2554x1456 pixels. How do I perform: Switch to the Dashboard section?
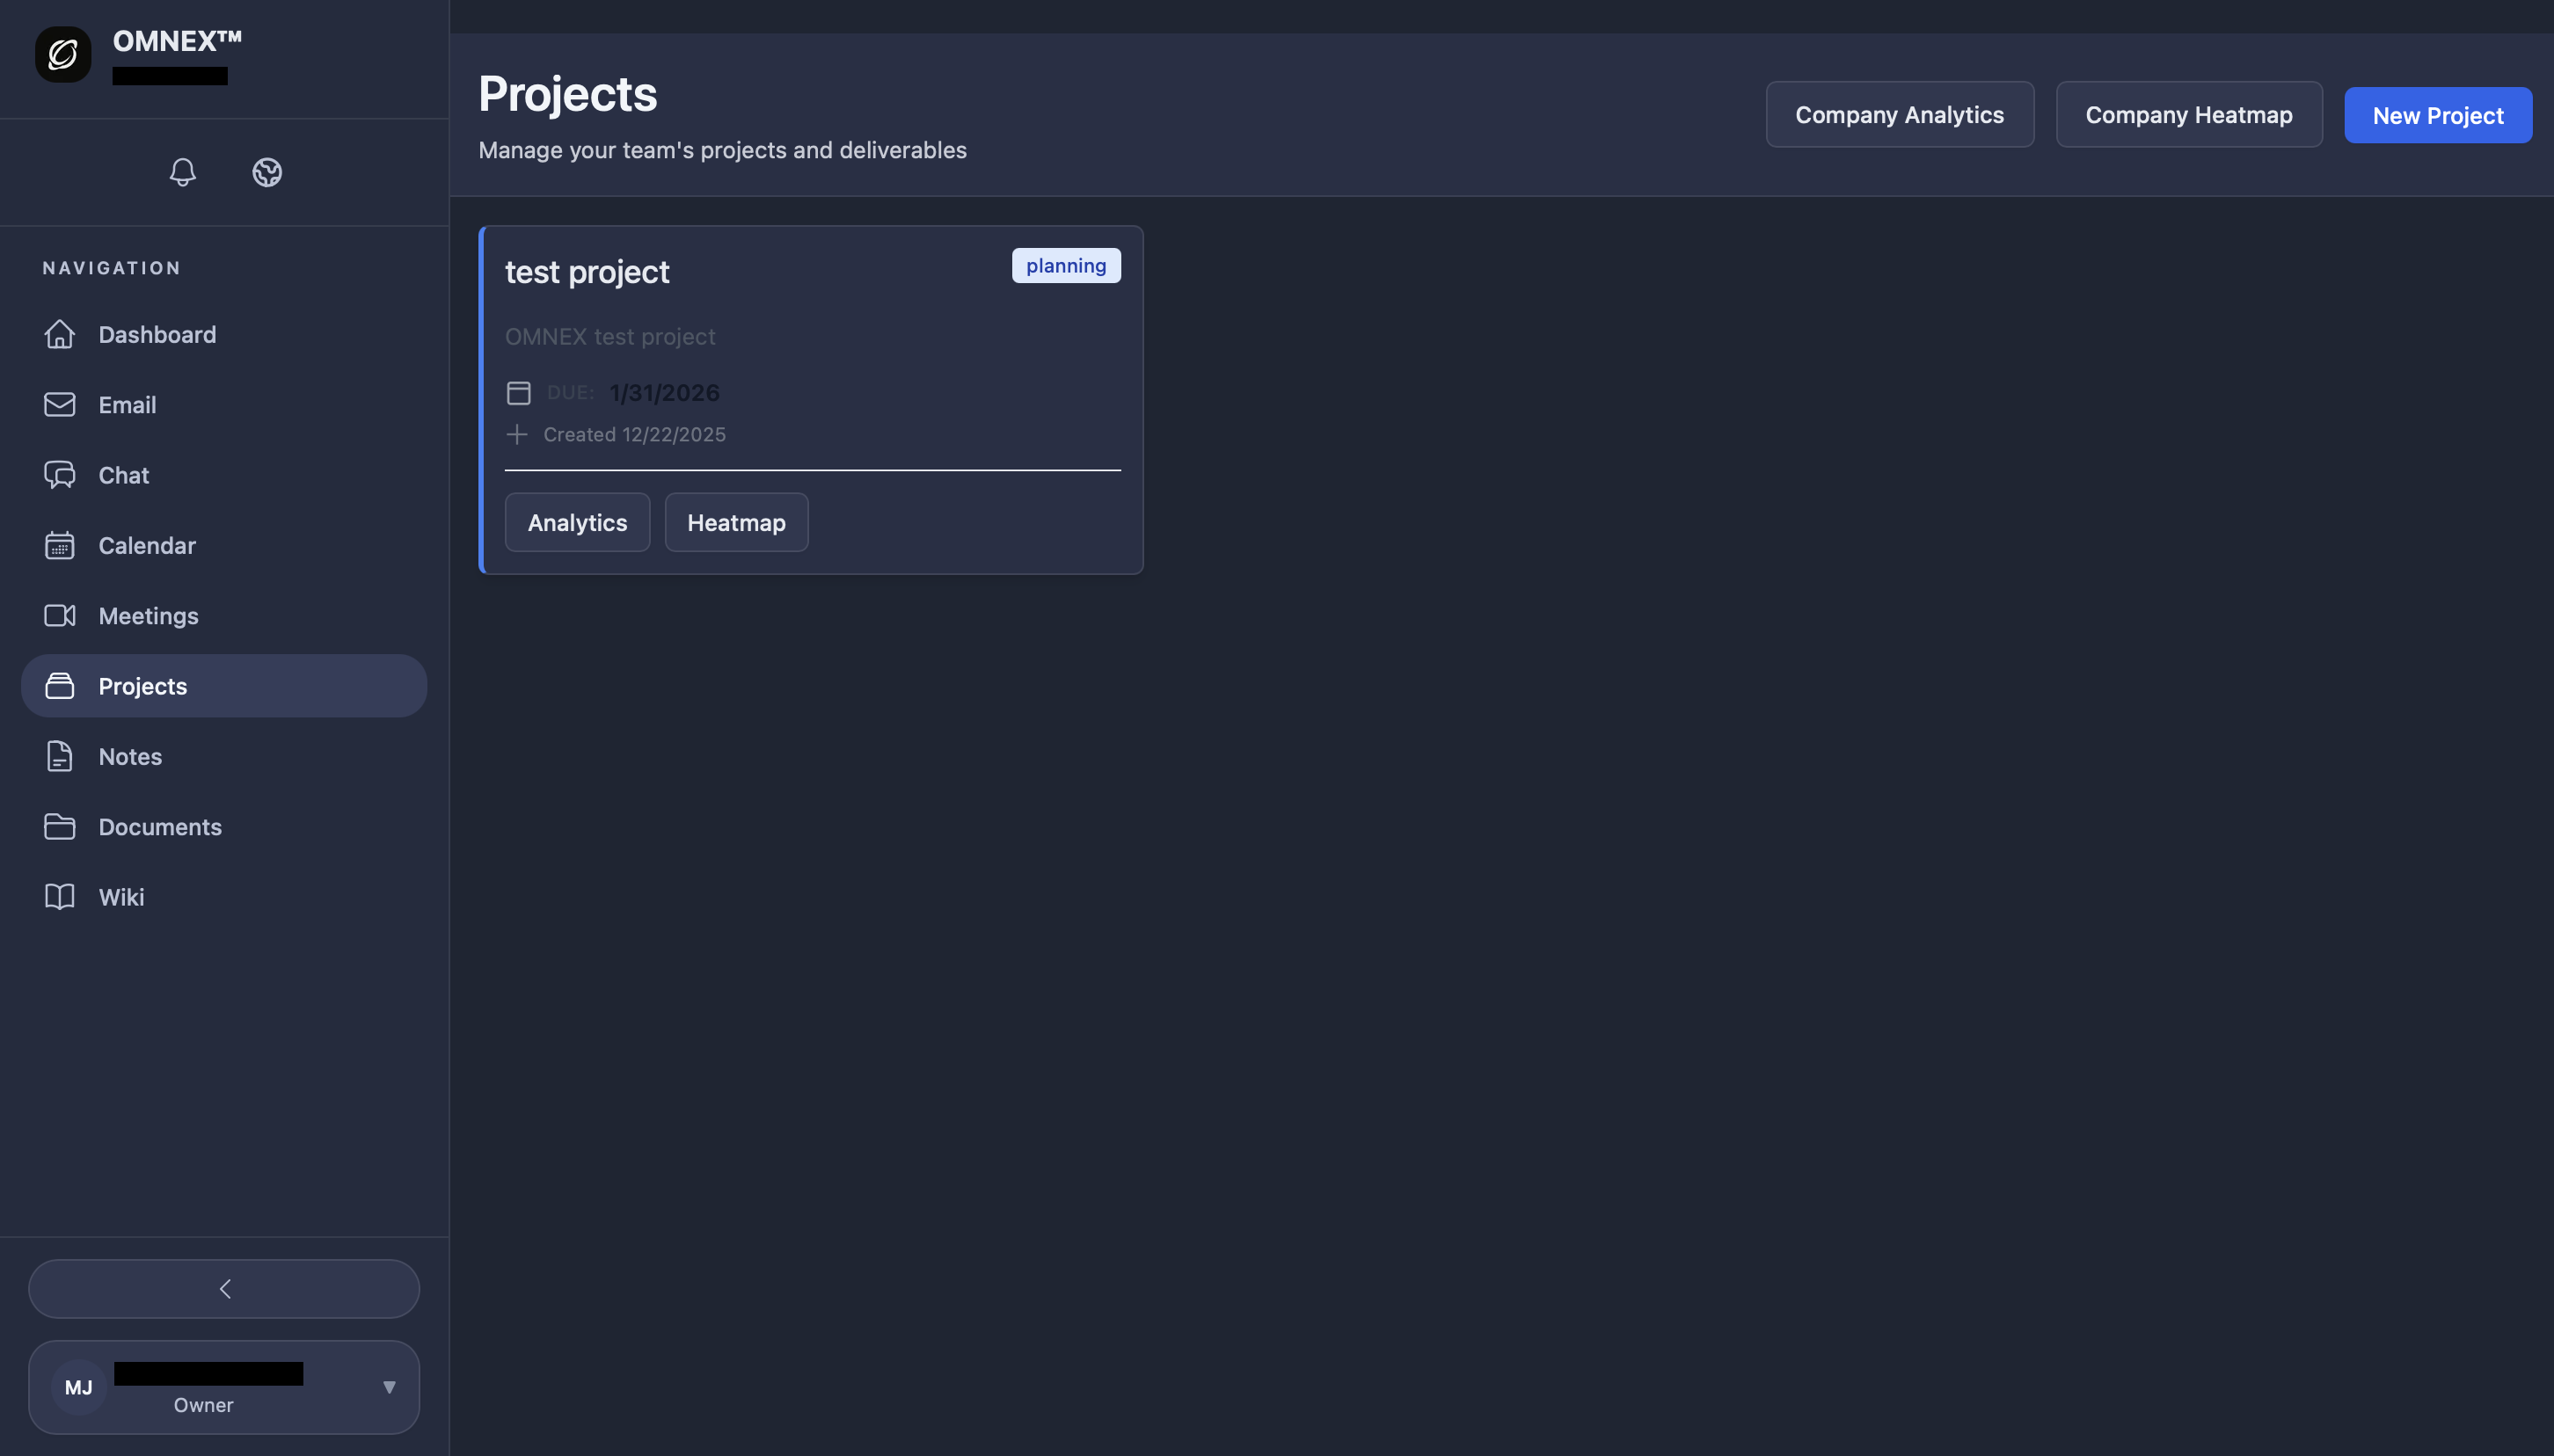coord(157,334)
